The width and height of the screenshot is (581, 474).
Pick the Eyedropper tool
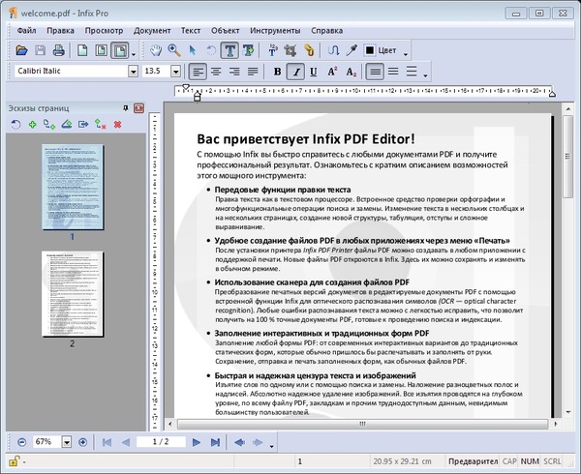click(x=354, y=50)
